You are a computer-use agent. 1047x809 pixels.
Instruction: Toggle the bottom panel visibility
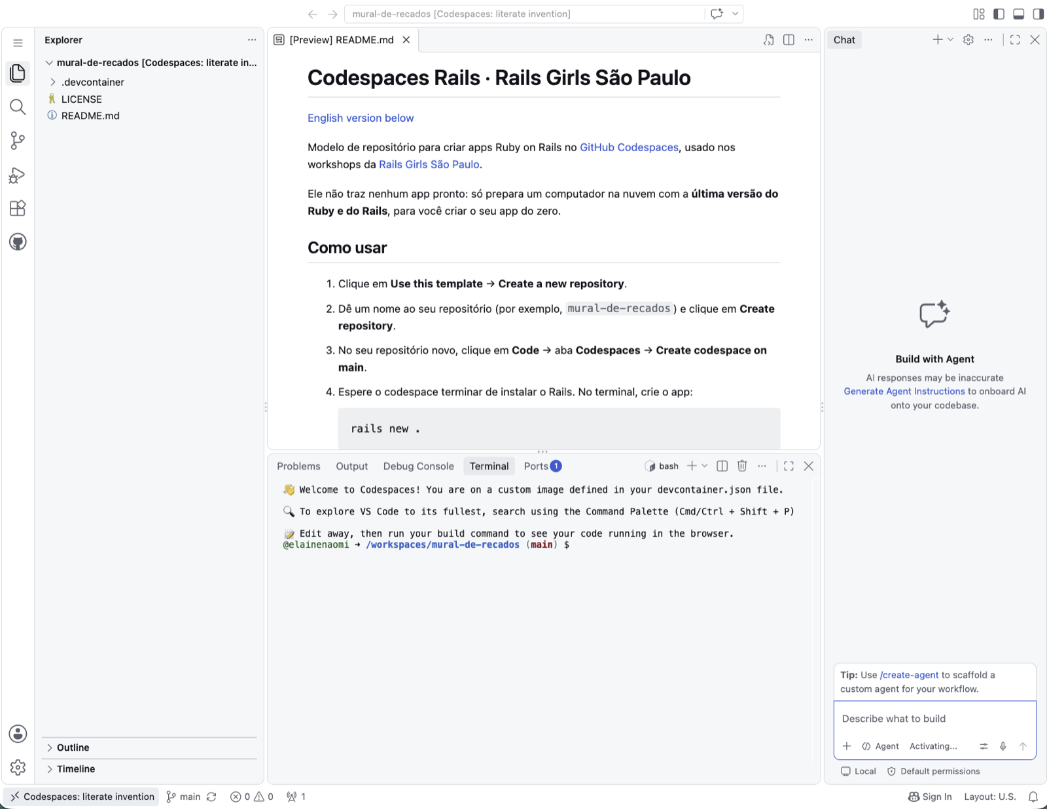[x=1018, y=14]
